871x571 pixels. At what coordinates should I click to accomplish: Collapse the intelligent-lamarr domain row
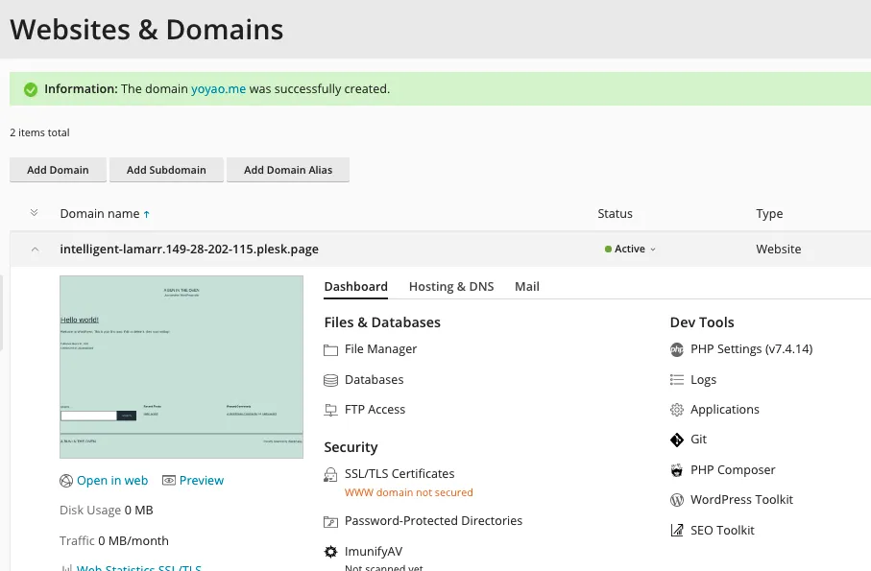[35, 249]
